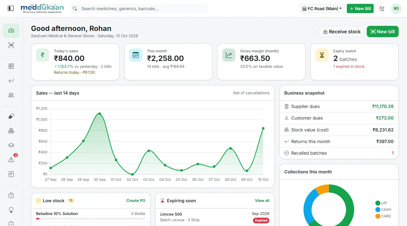Screen dimensions: 407x226
Task: Click the '1 expired in stock' text
Action: [x=349, y=67]
